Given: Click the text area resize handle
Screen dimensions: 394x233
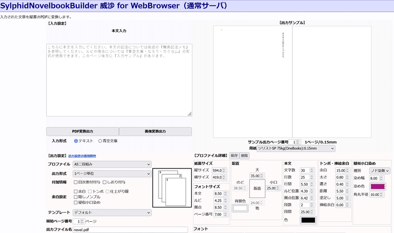Looking at the screenshot, I should [x=190, y=114].
